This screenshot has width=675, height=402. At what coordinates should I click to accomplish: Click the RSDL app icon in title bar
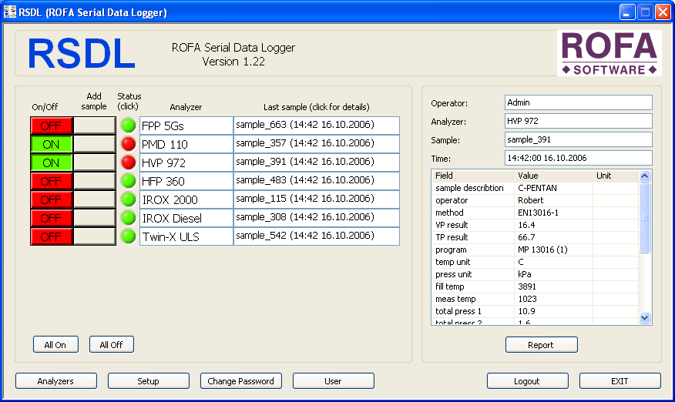point(9,12)
